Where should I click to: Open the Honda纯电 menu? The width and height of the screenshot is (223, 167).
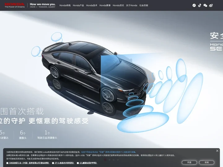coord(65,5)
